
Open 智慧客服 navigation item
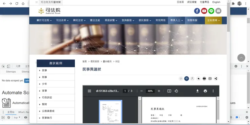click(x=192, y=20)
